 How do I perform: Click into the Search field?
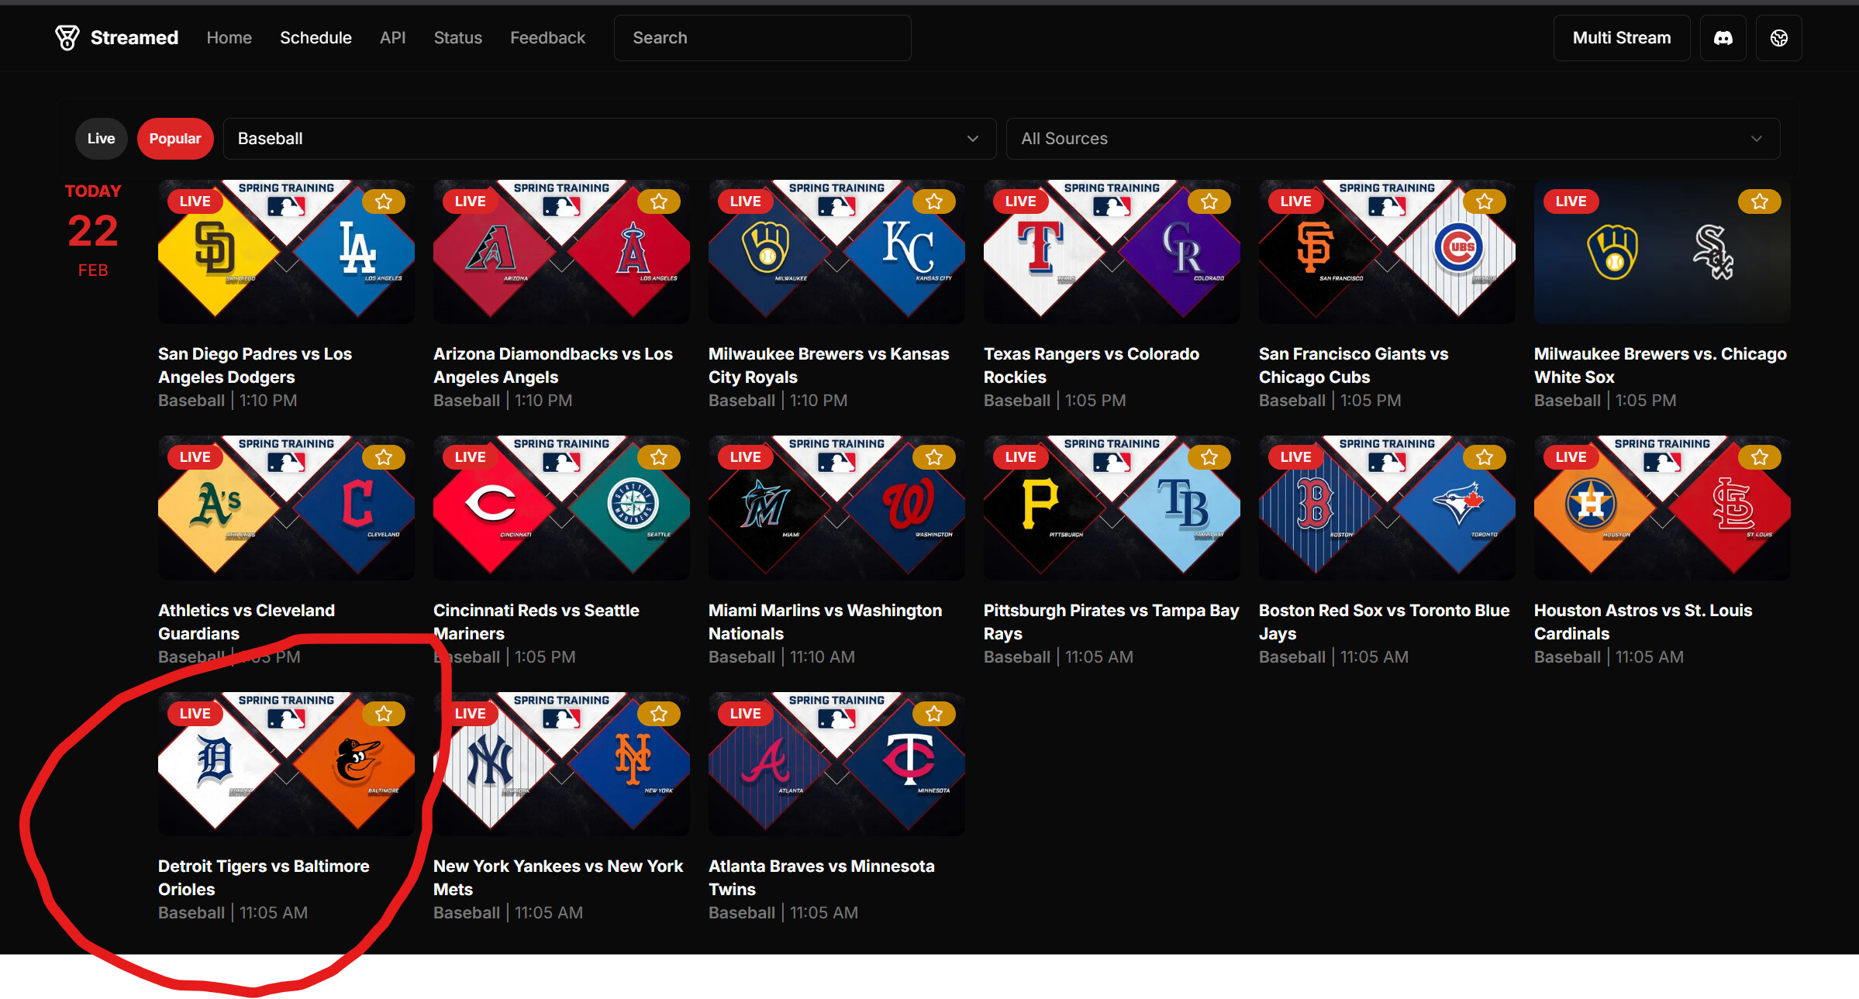[x=762, y=38]
